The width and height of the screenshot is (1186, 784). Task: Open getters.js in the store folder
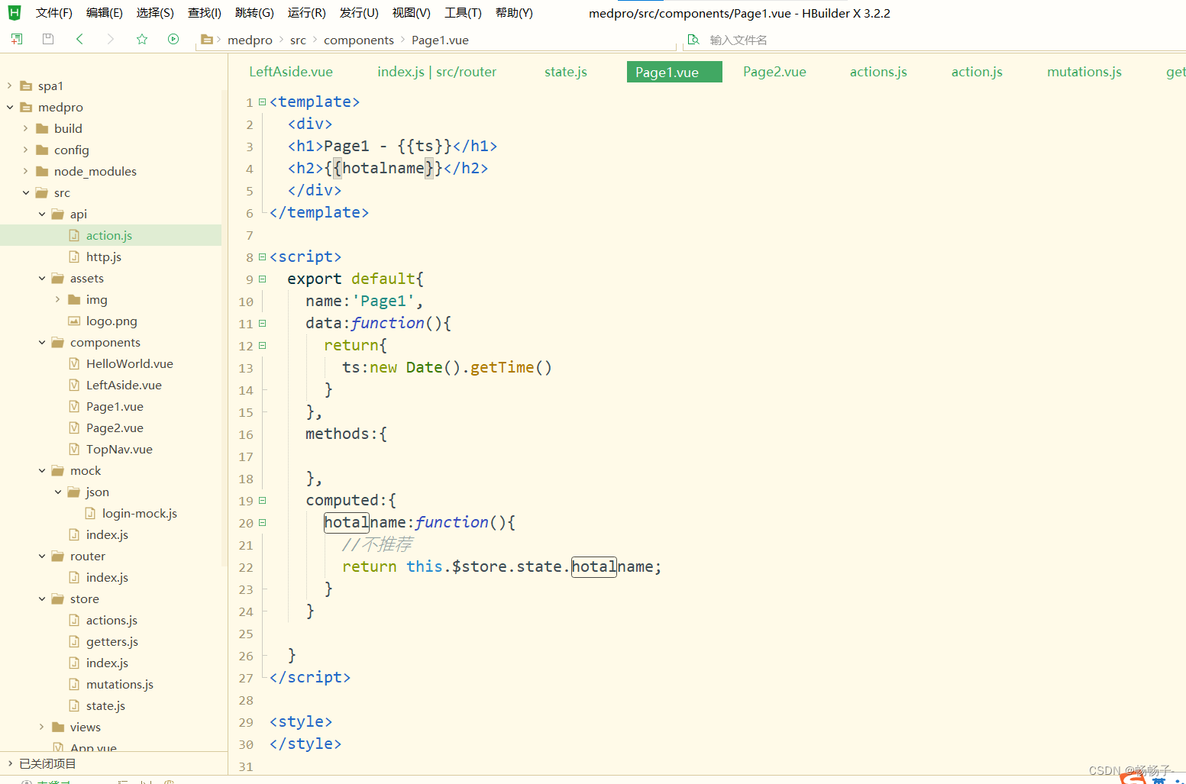point(111,641)
